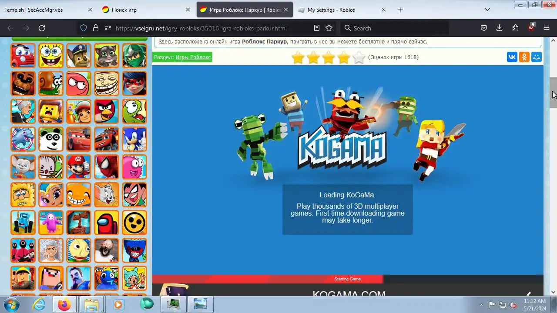Open Windows Media Player on taskbar
This screenshot has width=557, height=313.
[x=118, y=304]
